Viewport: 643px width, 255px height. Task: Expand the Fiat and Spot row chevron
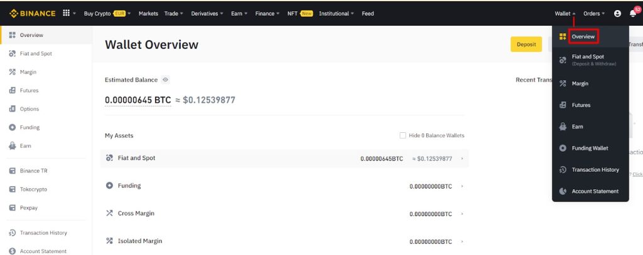coord(462,159)
